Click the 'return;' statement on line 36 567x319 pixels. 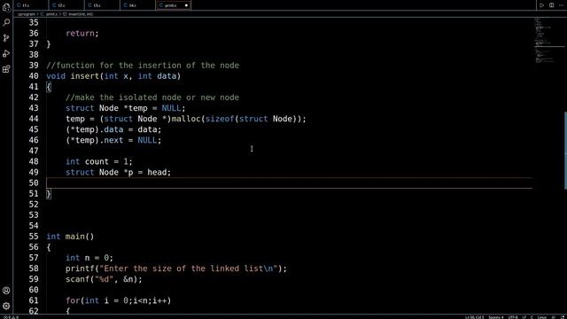click(82, 34)
